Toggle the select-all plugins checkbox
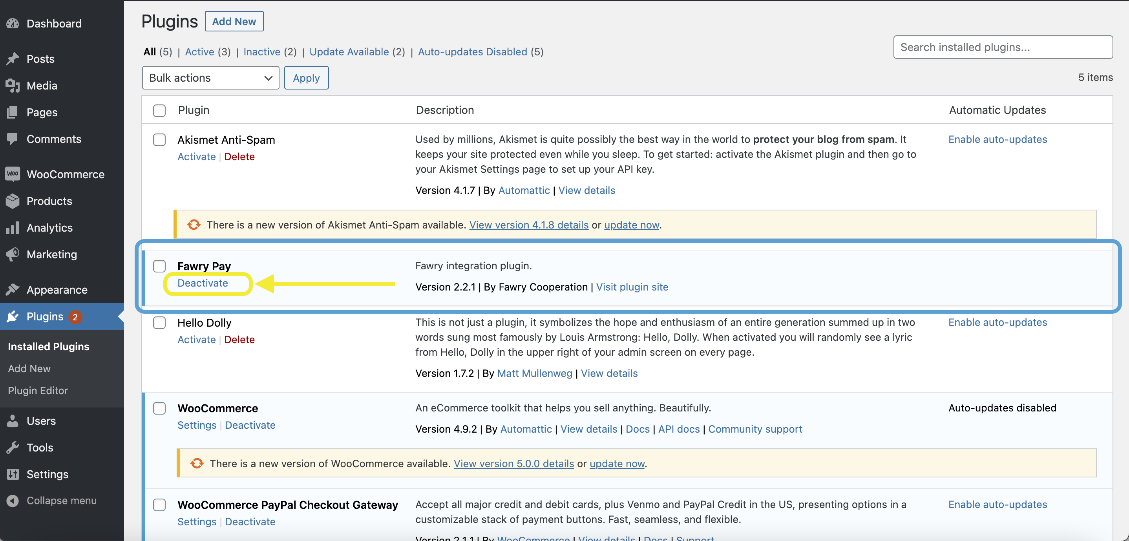1129x541 pixels. coord(159,110)
